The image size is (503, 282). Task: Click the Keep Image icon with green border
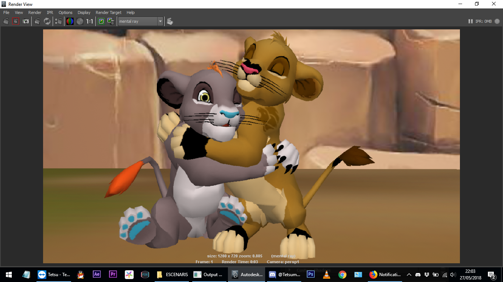(x=101, y=21)
